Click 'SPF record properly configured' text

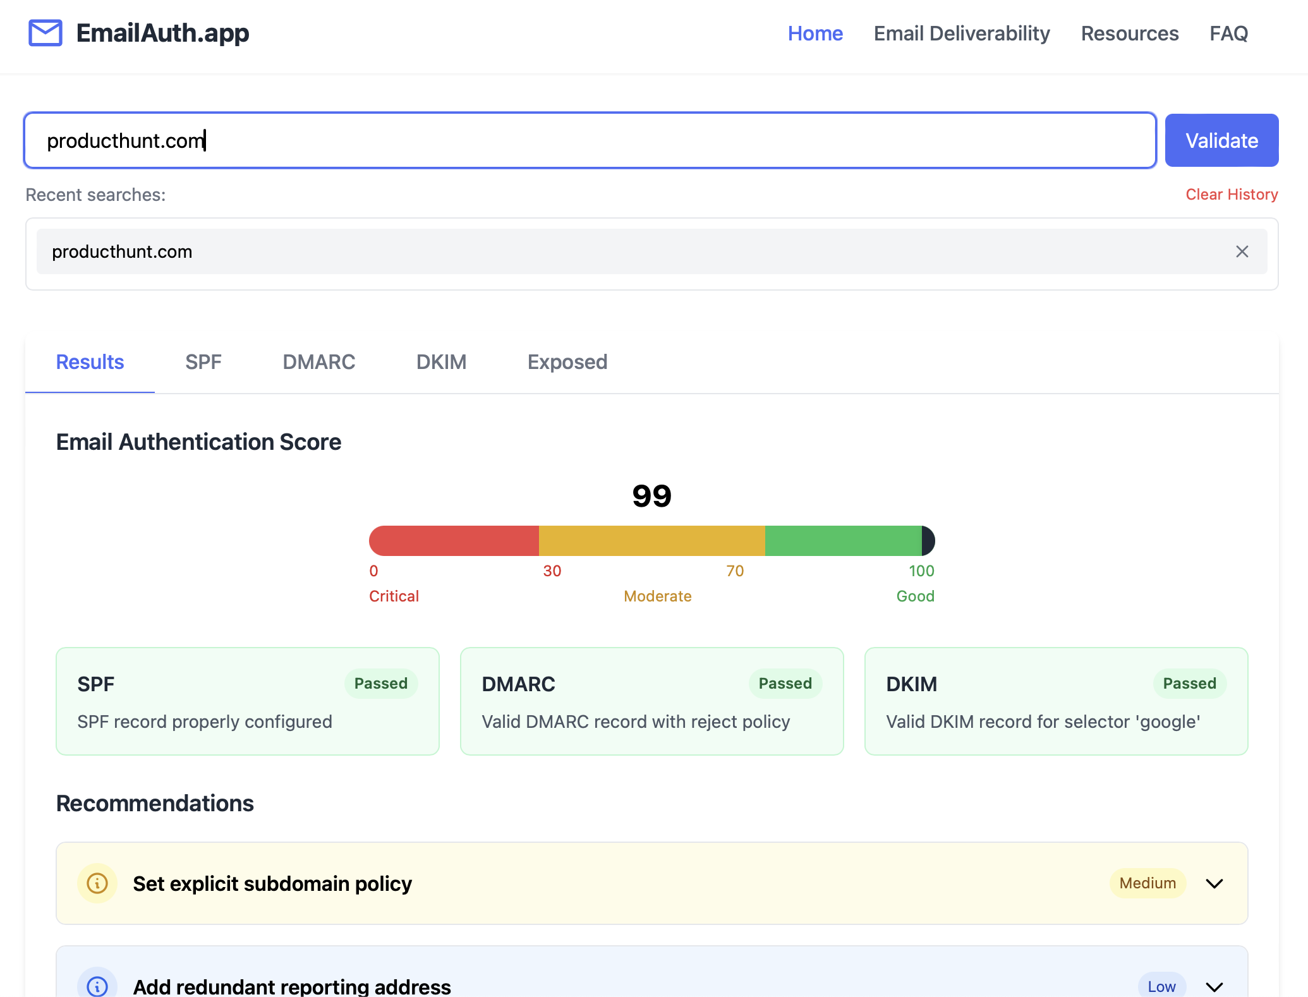[x=205, y=722]
